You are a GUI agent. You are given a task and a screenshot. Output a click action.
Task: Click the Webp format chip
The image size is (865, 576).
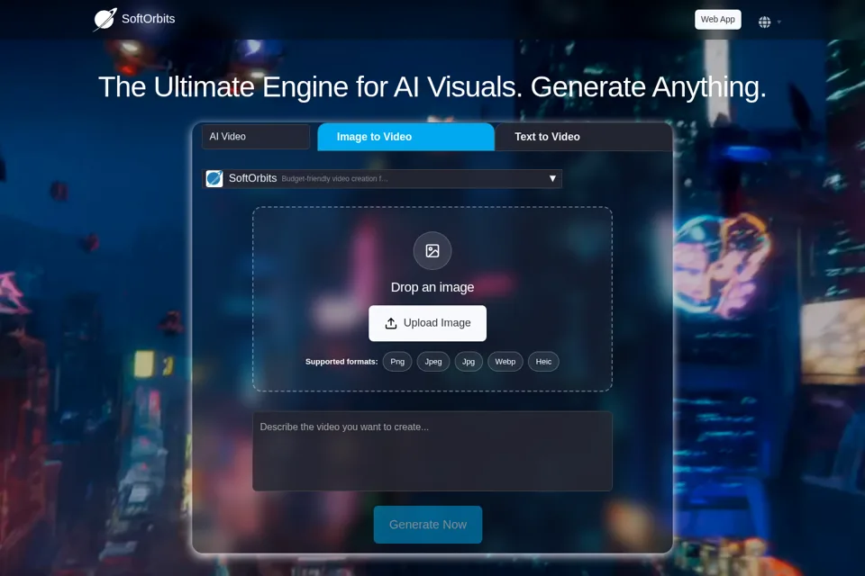pos(505,362)
